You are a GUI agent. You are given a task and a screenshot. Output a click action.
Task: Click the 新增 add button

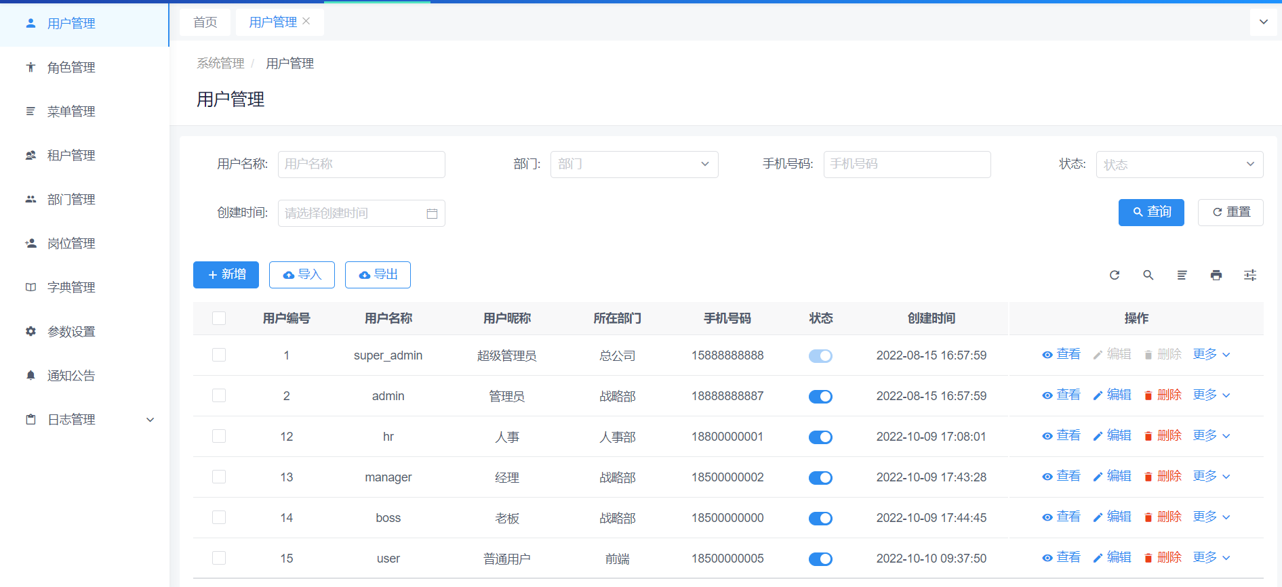(226, 275)
